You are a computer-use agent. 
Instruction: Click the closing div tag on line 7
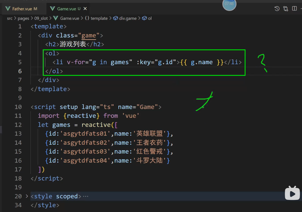tap(48, 80)
